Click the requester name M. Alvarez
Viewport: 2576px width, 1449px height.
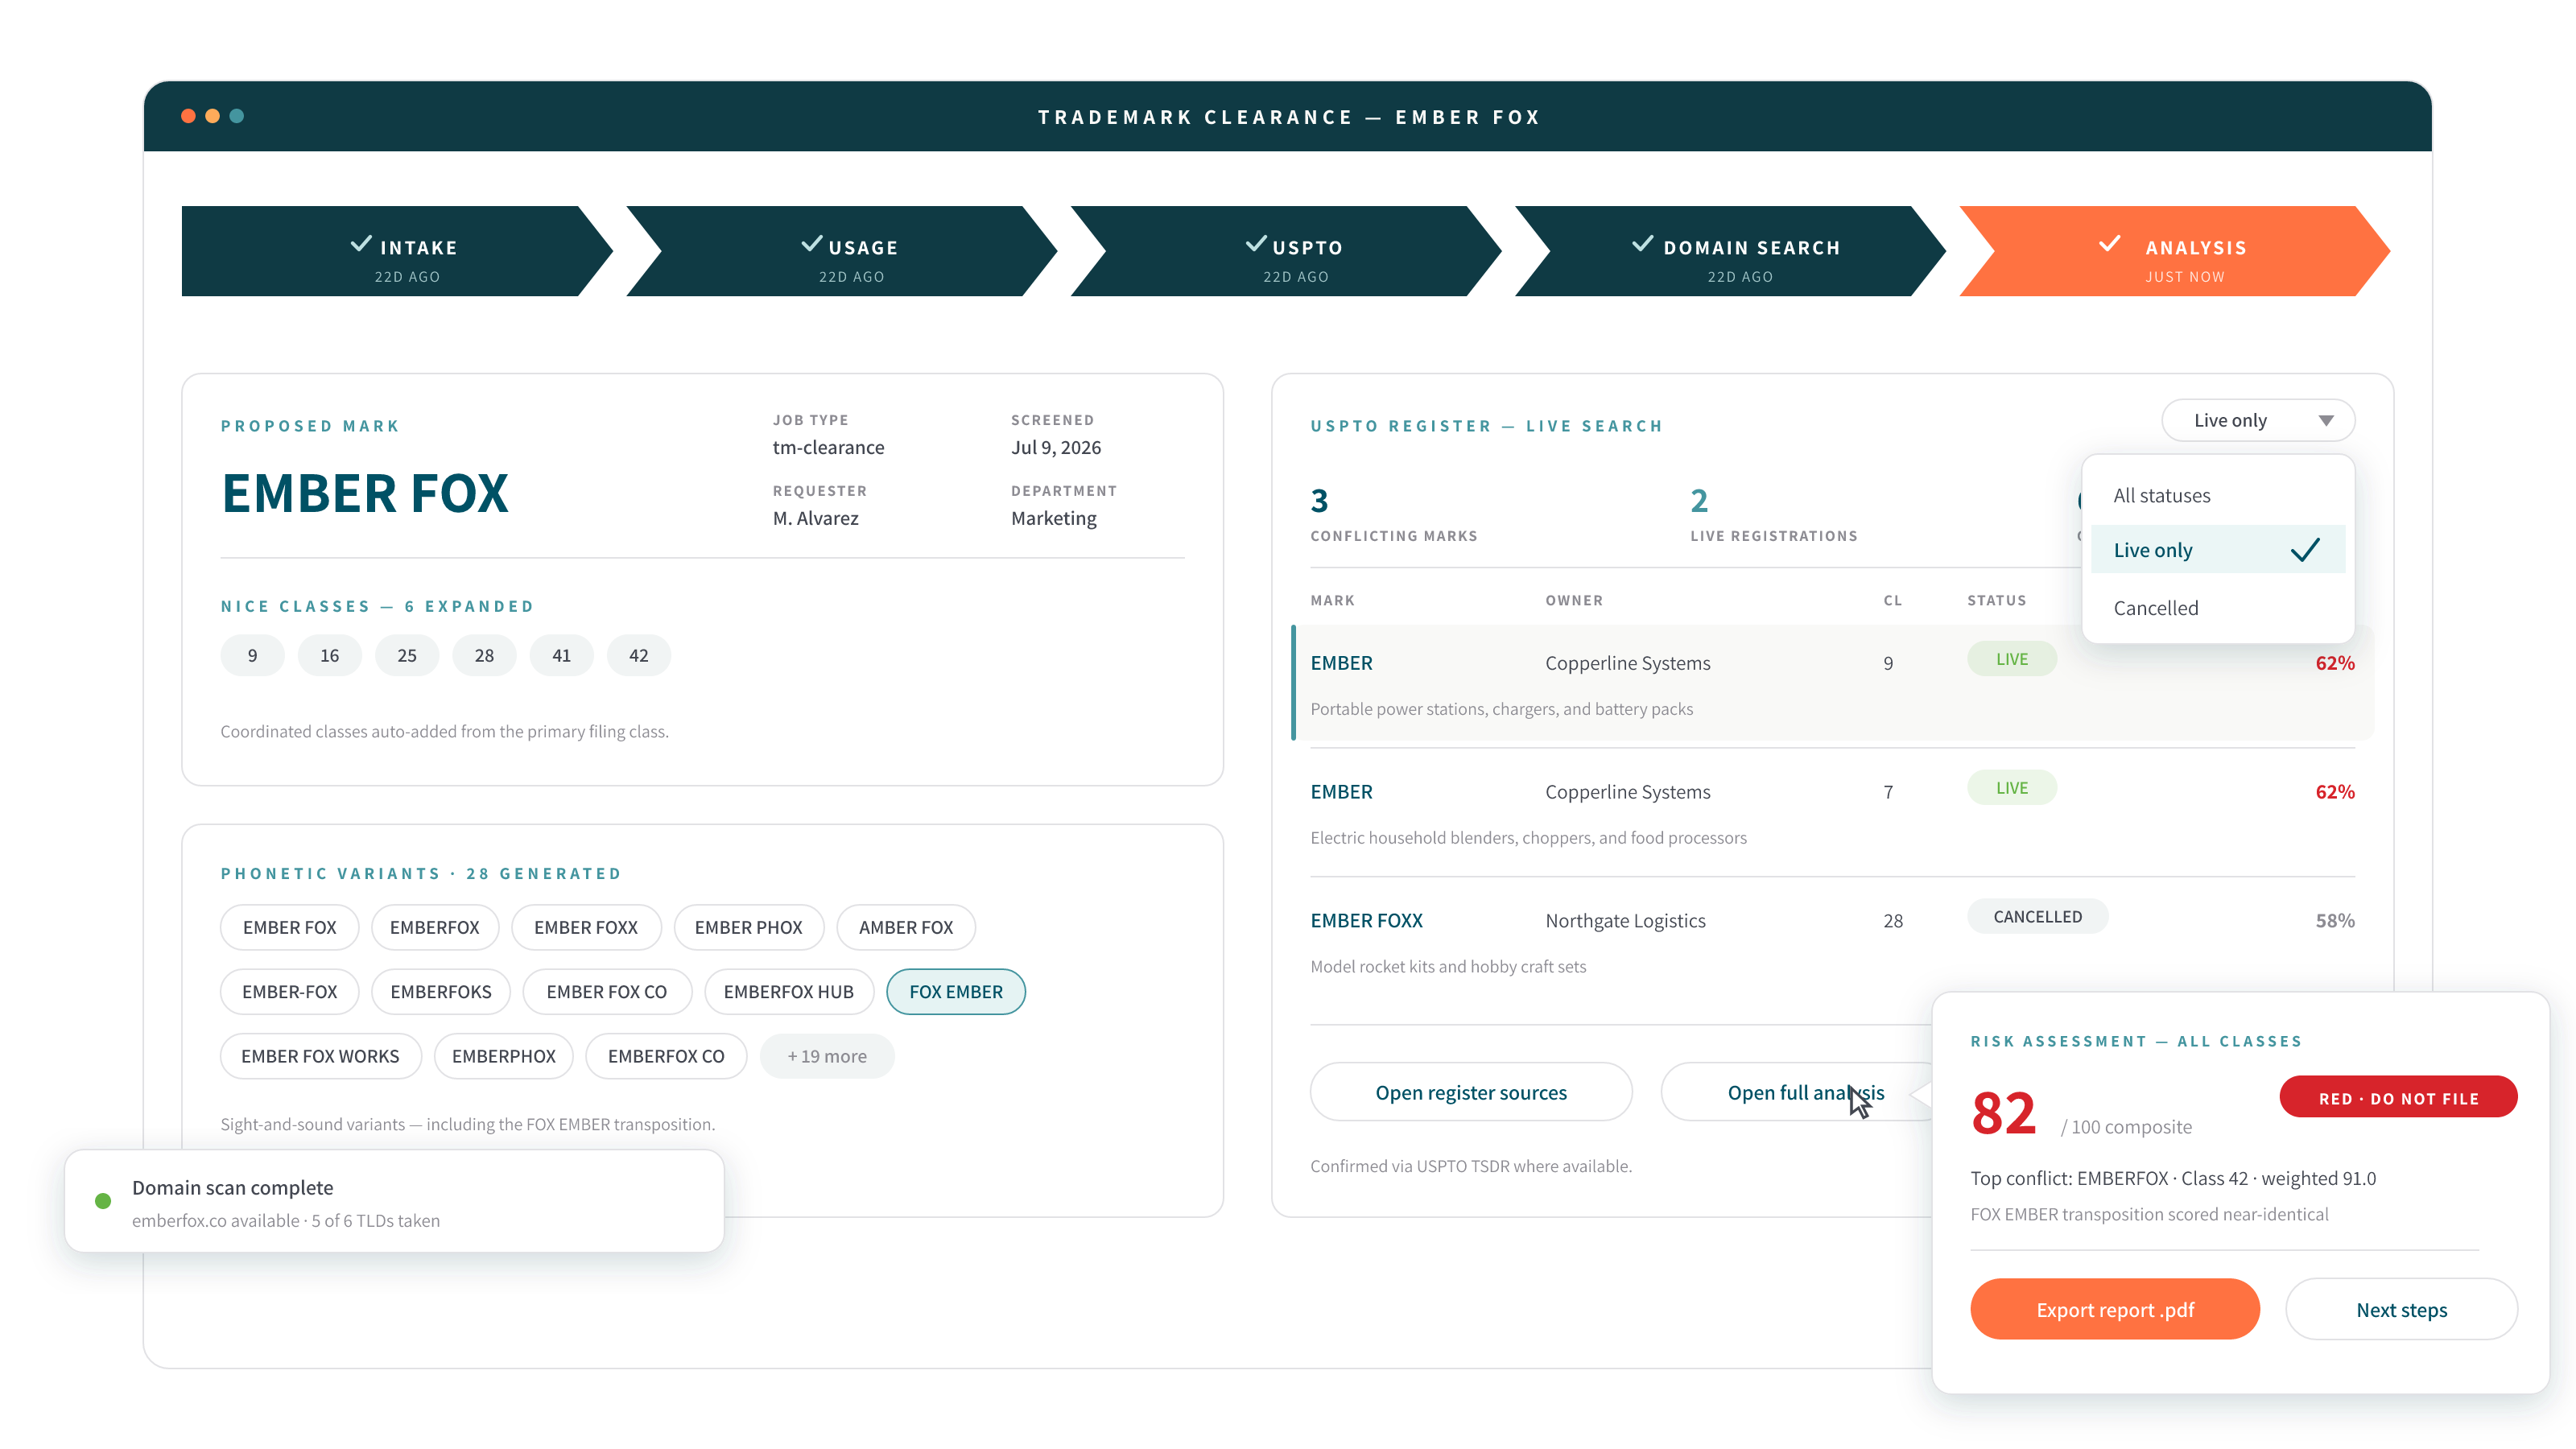click(x=815, y=518)
